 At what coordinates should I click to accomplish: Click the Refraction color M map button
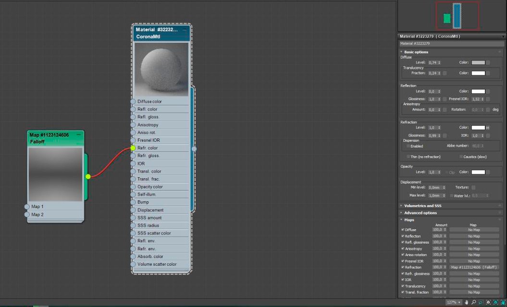click(488, 128)
